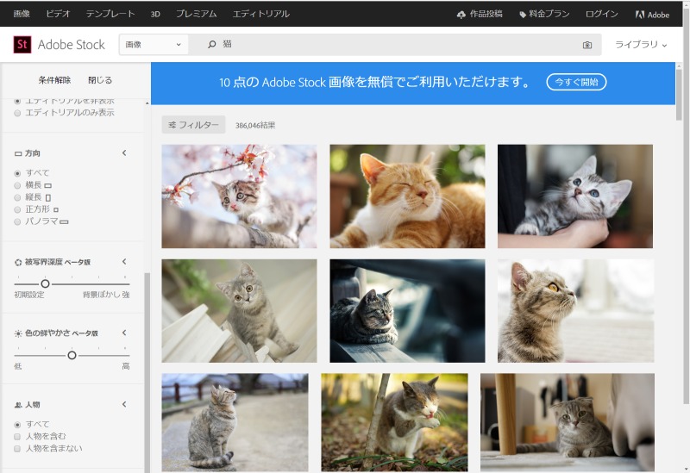Click the フィルター button
Screen dimensions: 690x473
pos(193,125)
